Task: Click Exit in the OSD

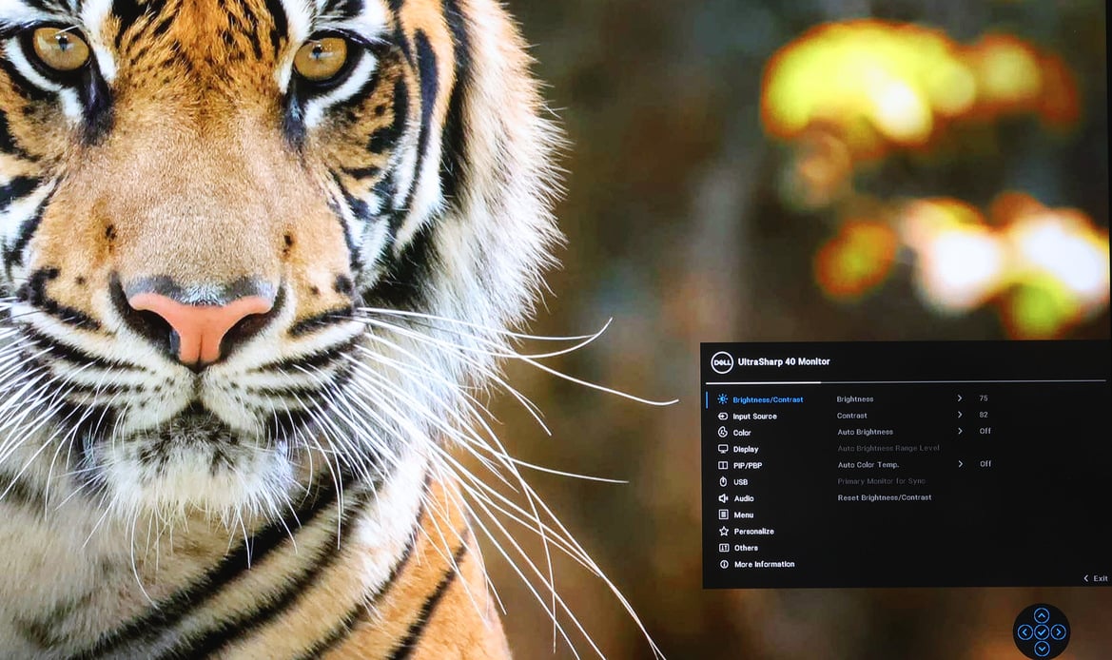Action: point(1096,578)
